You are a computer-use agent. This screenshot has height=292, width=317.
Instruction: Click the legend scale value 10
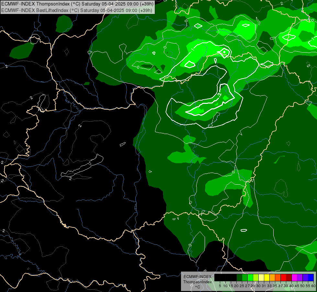(x=225, y=286)
